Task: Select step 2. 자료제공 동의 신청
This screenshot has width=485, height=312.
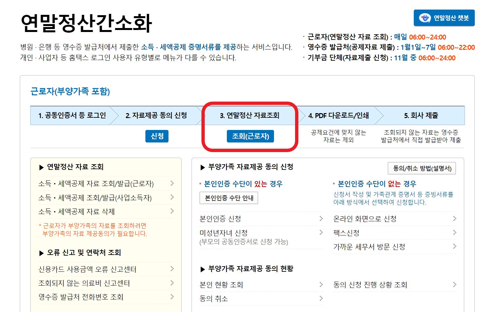Action: [x=156, y=115]
